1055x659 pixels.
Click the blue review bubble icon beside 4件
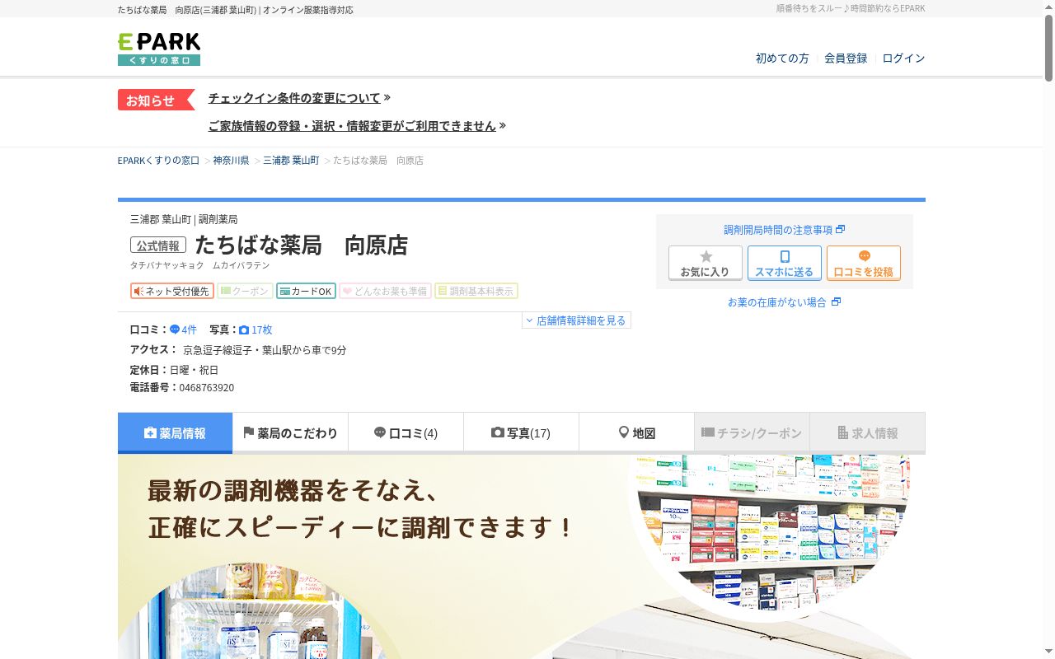[x=175, y=329]
